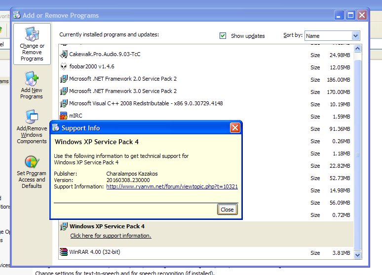Click the 170.00MB size value
Screen dimensions: 382x275
pos(339,92)
